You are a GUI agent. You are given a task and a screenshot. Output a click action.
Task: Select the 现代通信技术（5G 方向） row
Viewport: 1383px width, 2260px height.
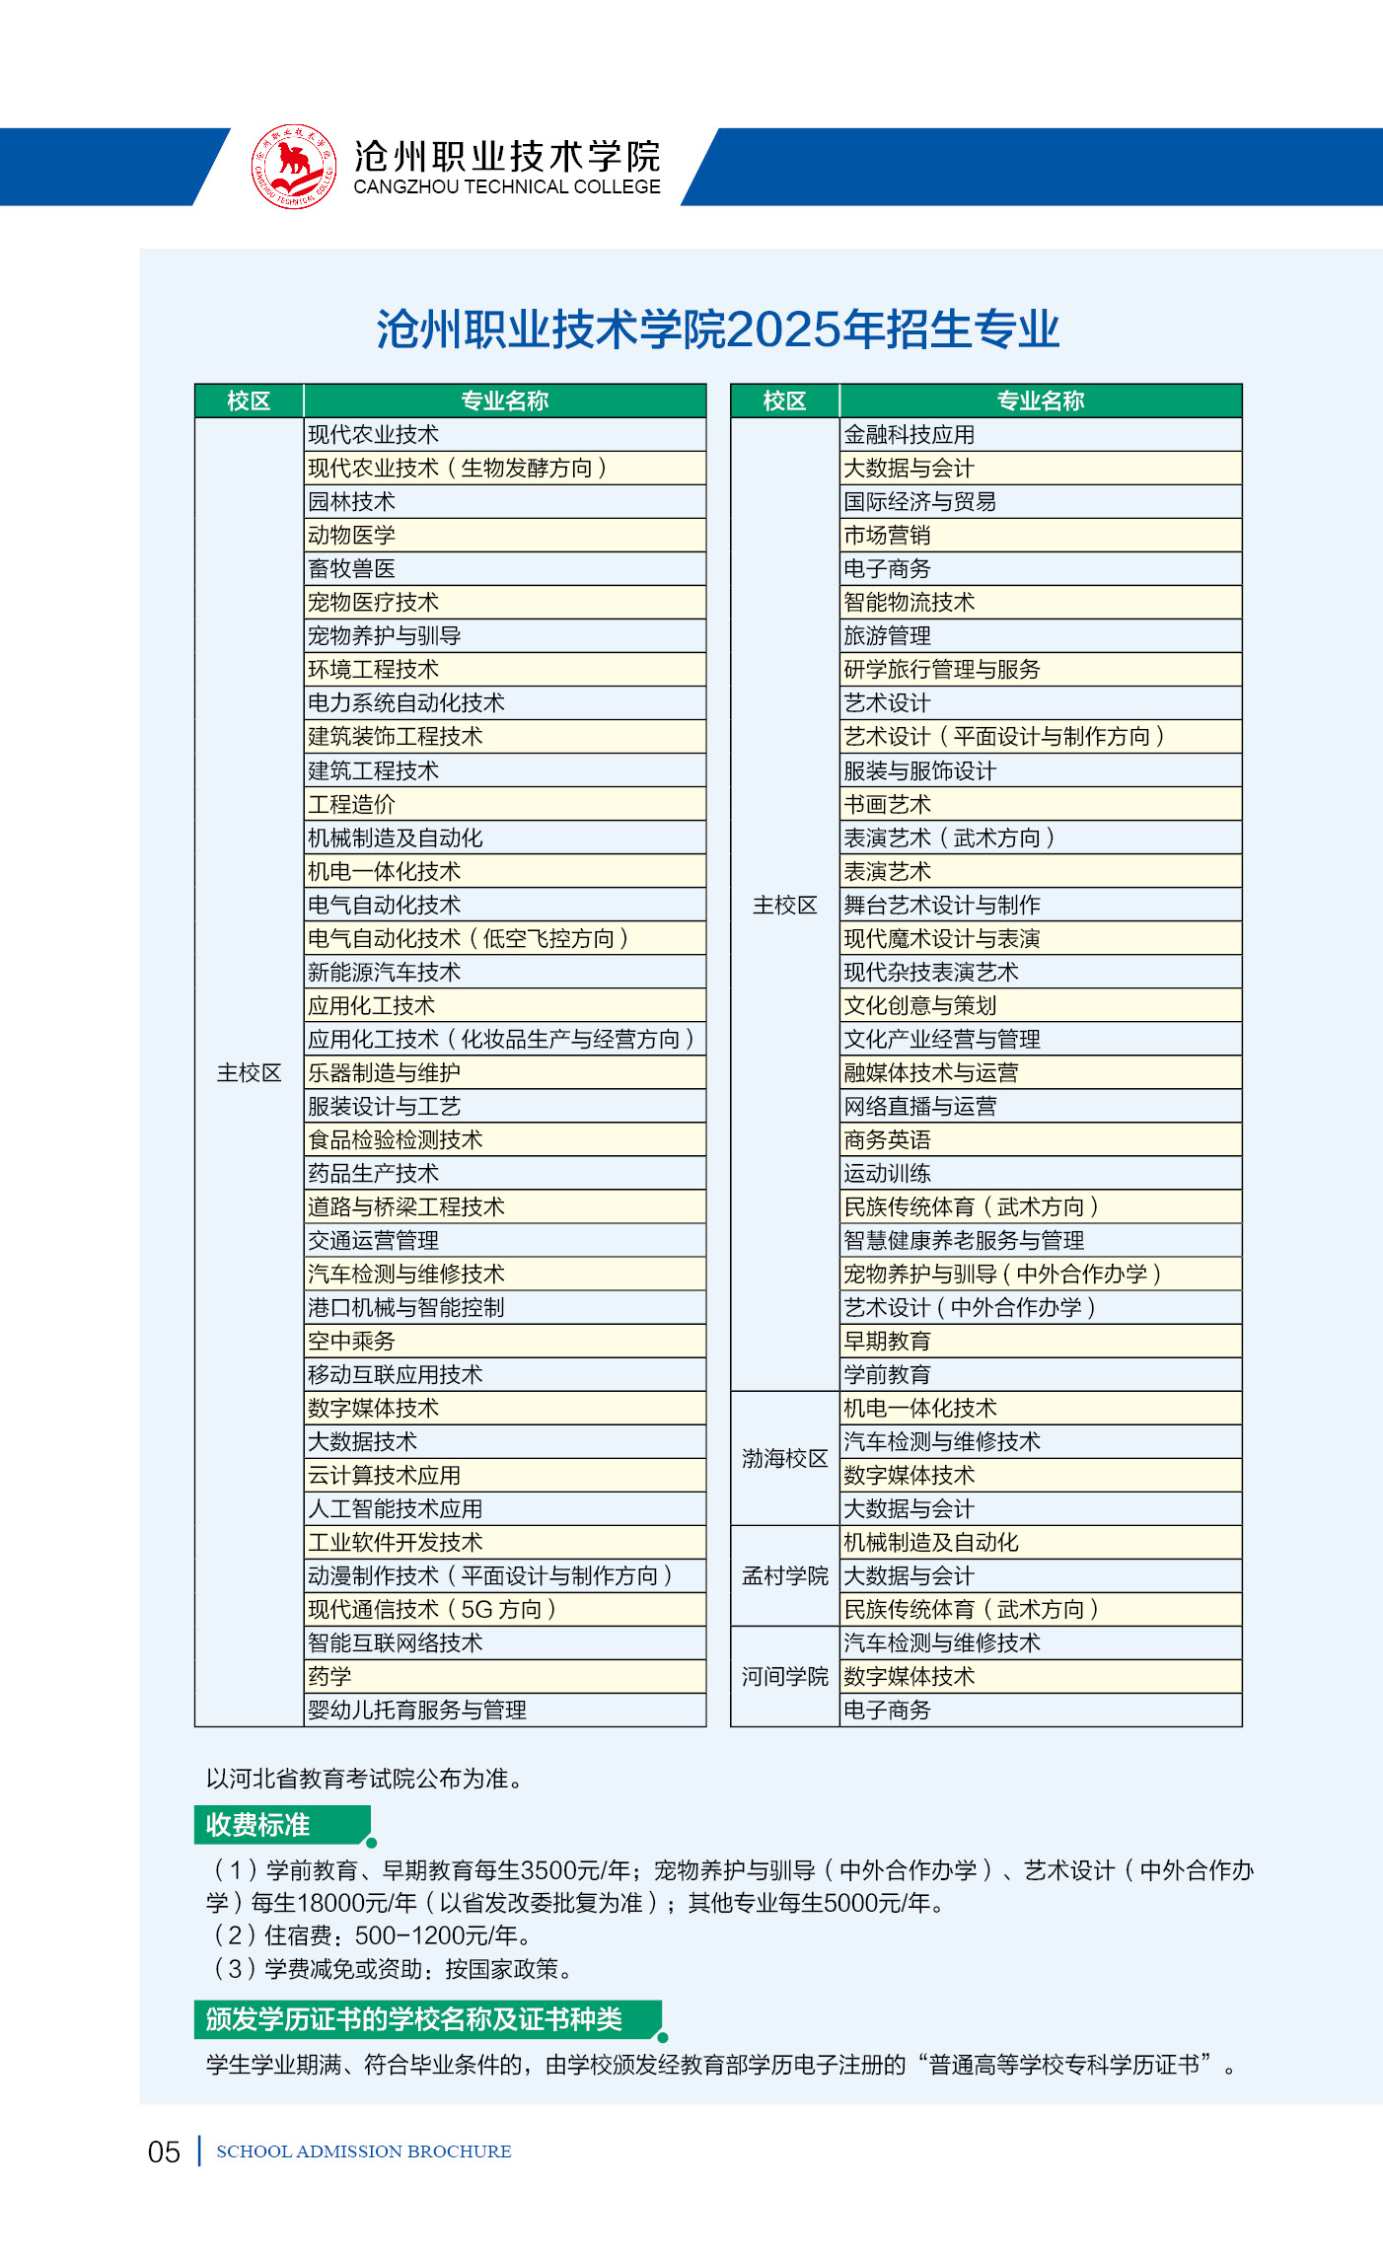point(505,1609)
